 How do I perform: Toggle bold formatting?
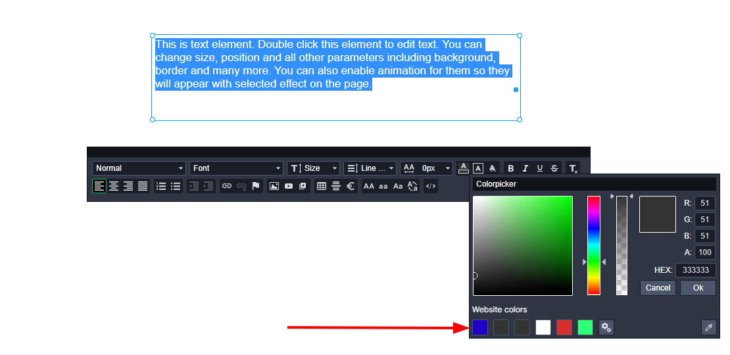(511, 168)
